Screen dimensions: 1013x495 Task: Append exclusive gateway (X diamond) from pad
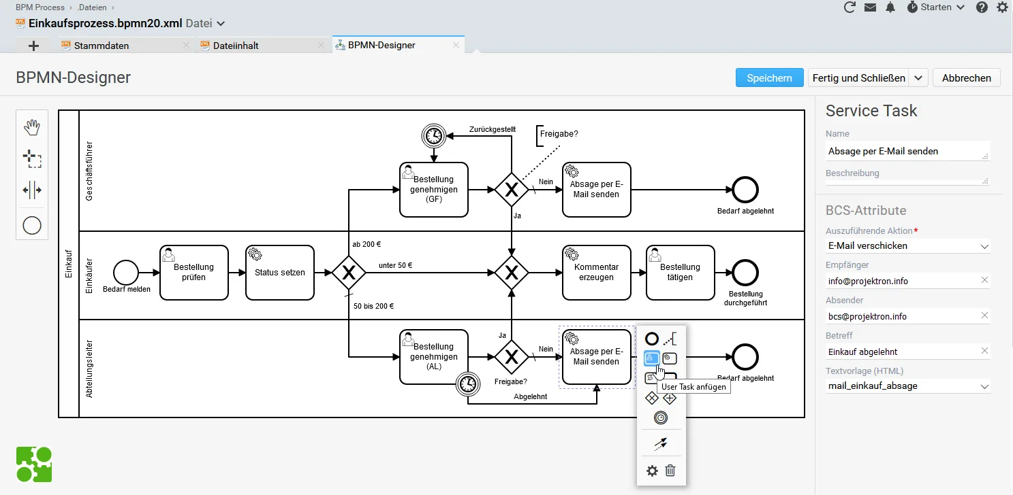pos(652,398)
